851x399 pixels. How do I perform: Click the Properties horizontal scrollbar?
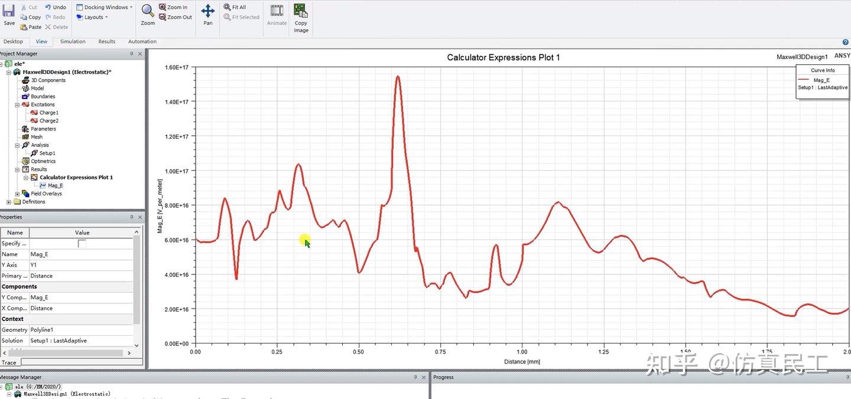(x=66, y=353)
